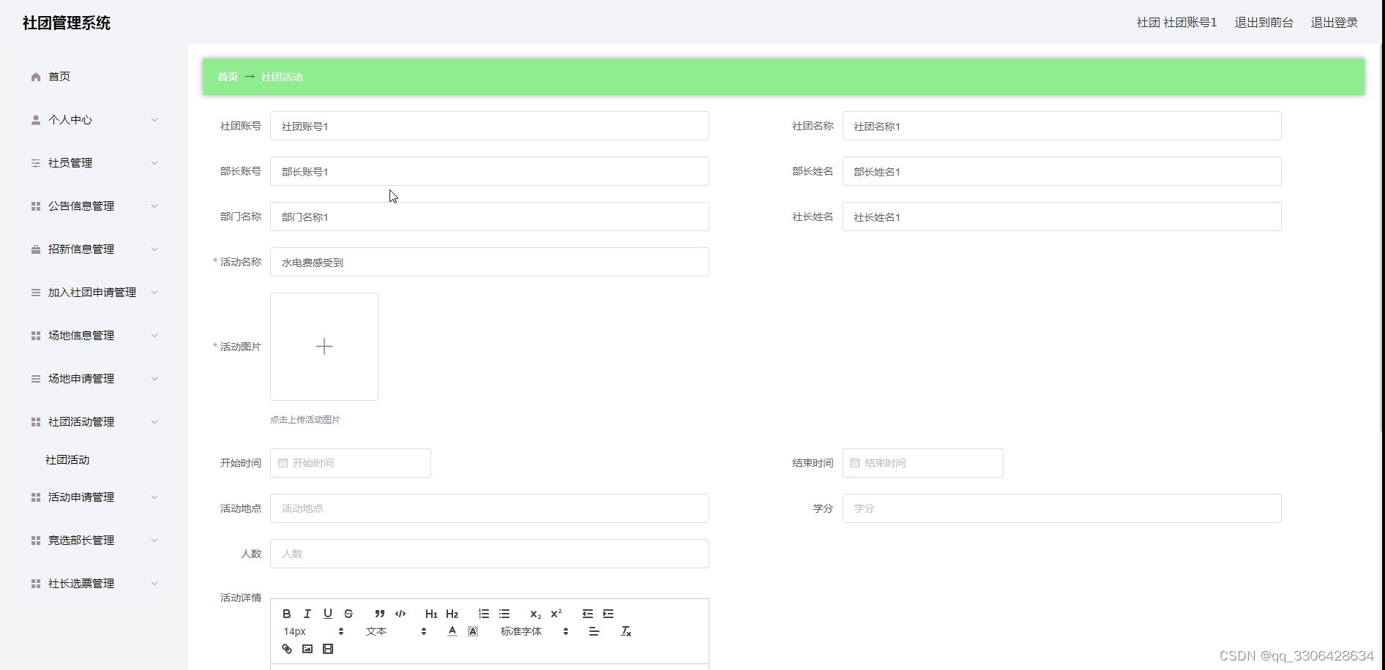Viewport: 1385px width, 670px height.
Task: Expand the 社员管理 menu chevron
Action: coord(154,163)
